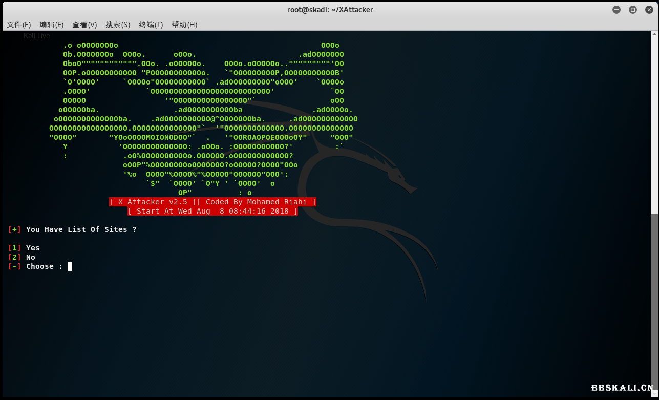The image size is (659, 400).
Task: Open the 搜索(S) menu
Action: 118,24
